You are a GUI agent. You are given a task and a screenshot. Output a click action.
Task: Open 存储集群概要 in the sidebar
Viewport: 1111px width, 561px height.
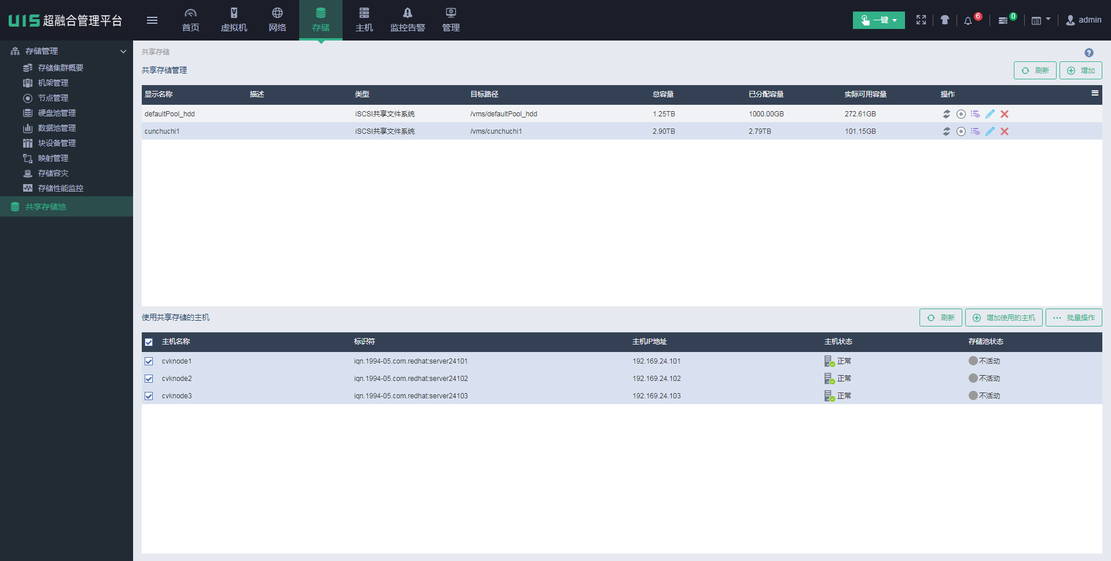point(61,68)
